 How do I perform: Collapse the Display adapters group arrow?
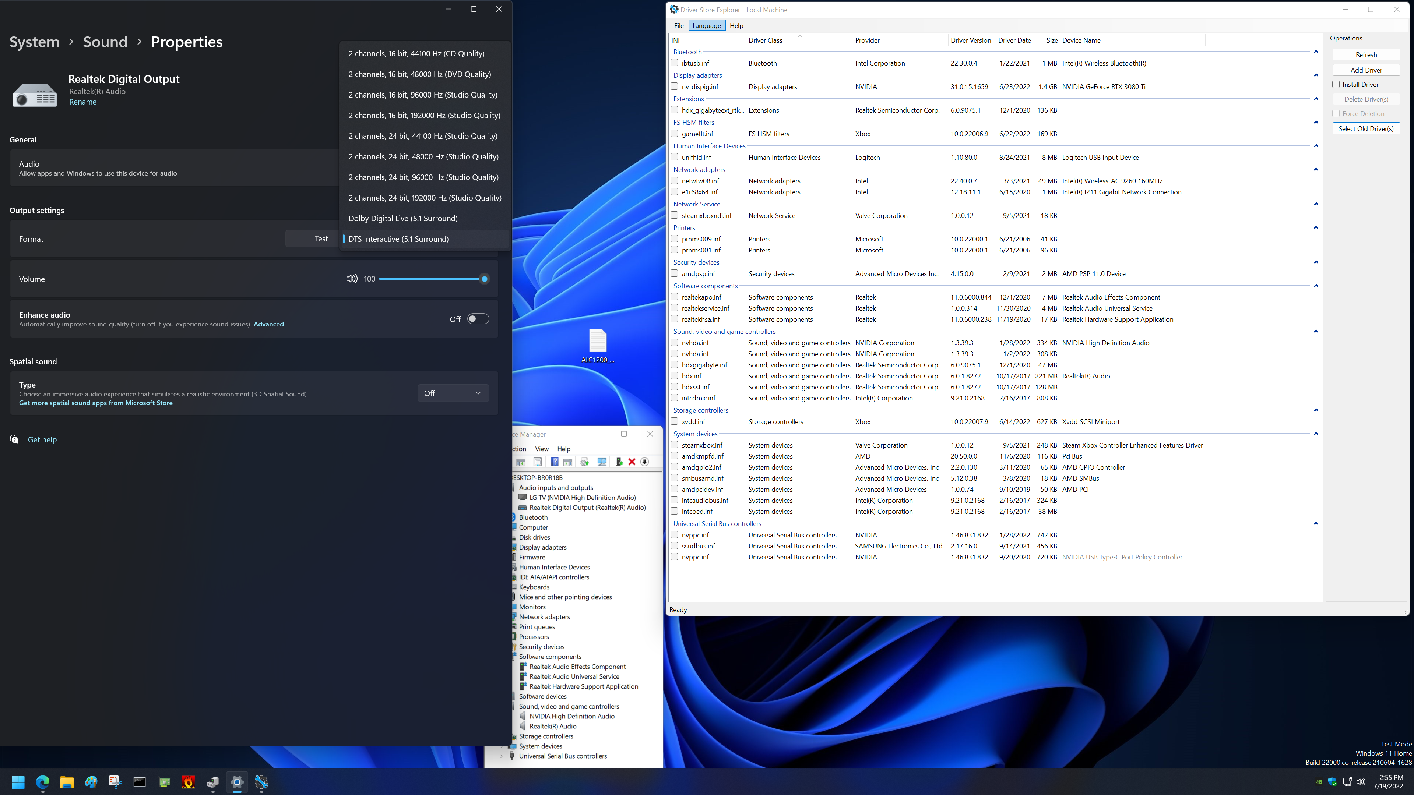coord(1316,75)
